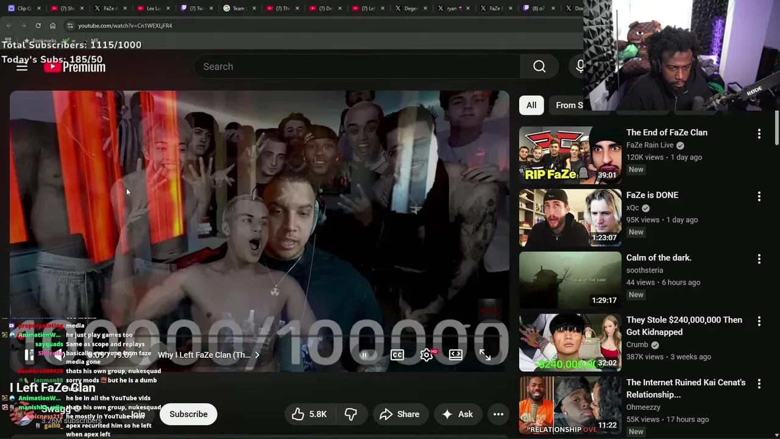Click the YouTube Premium logo

click(x=74, y=67)
